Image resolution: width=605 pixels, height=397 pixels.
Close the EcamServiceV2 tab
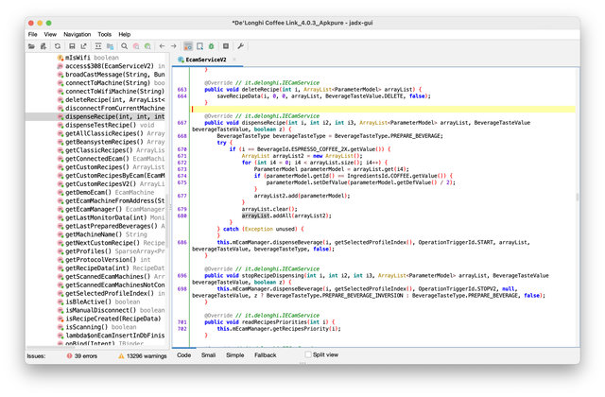[234, 60]
